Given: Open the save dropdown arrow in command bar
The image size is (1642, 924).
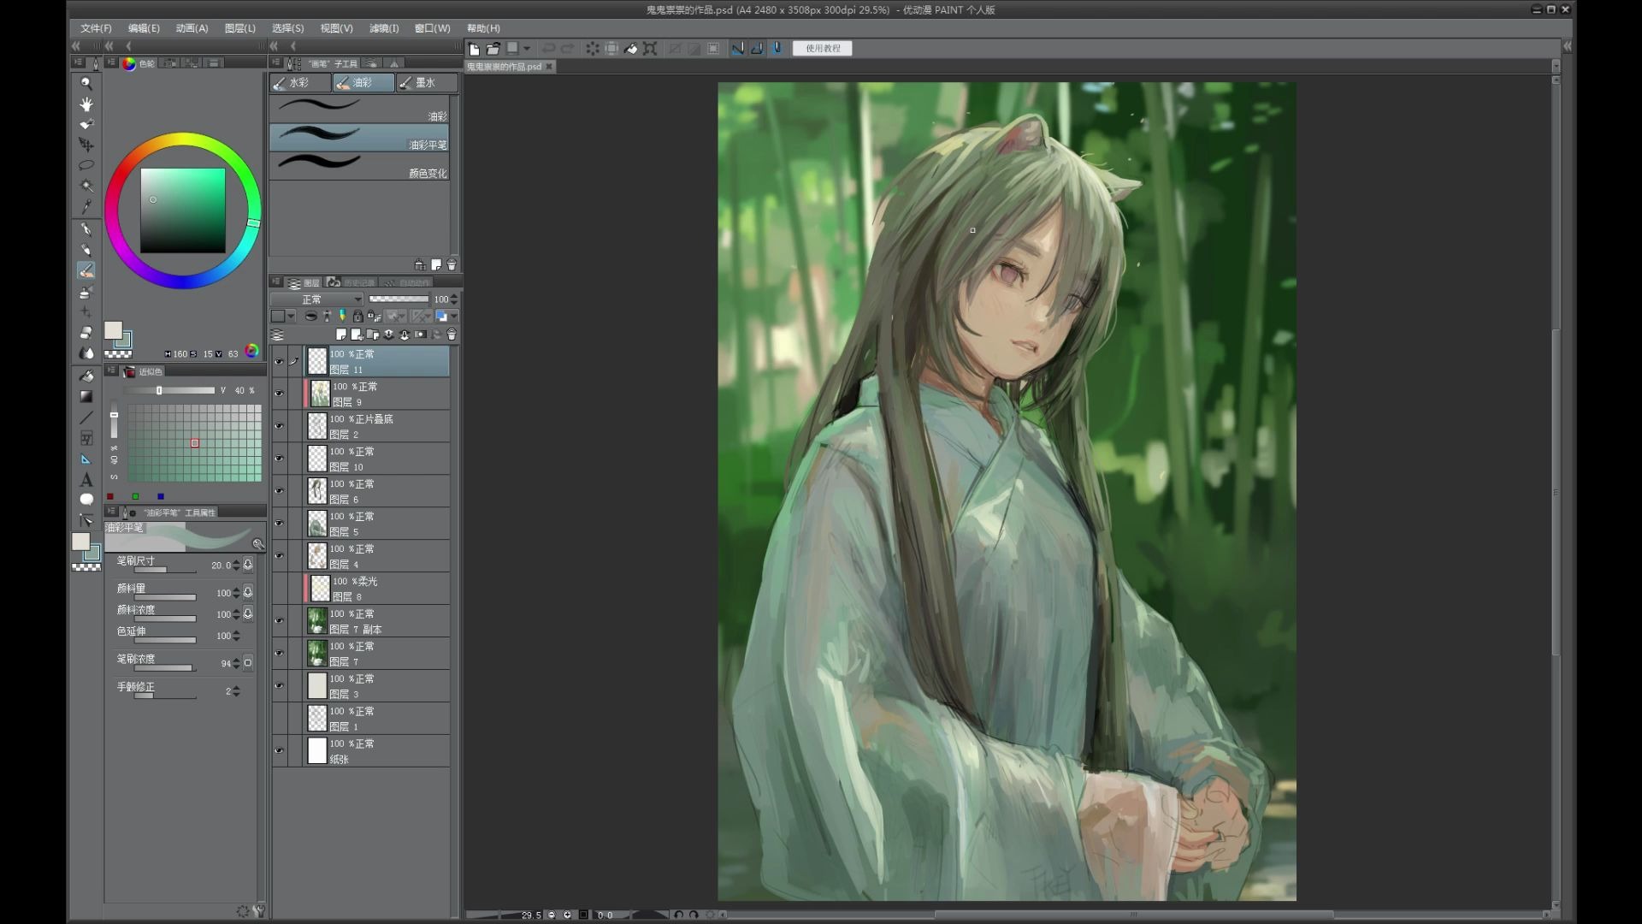Looking at the screenshot, I should (x=527, y=49).
